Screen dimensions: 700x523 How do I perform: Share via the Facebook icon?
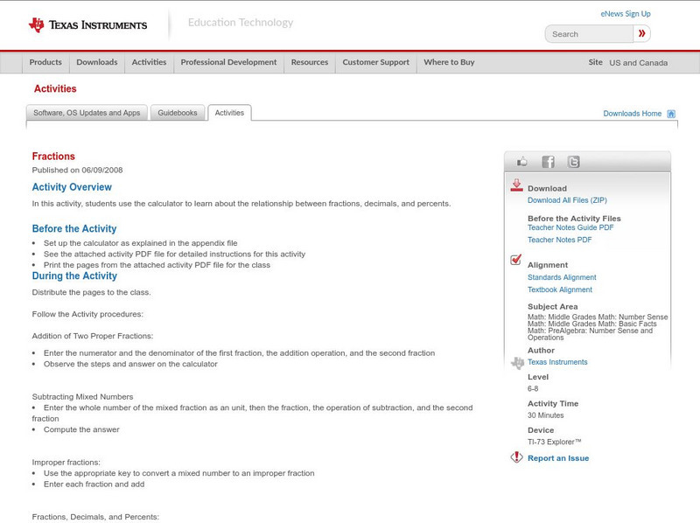point(548,162)
